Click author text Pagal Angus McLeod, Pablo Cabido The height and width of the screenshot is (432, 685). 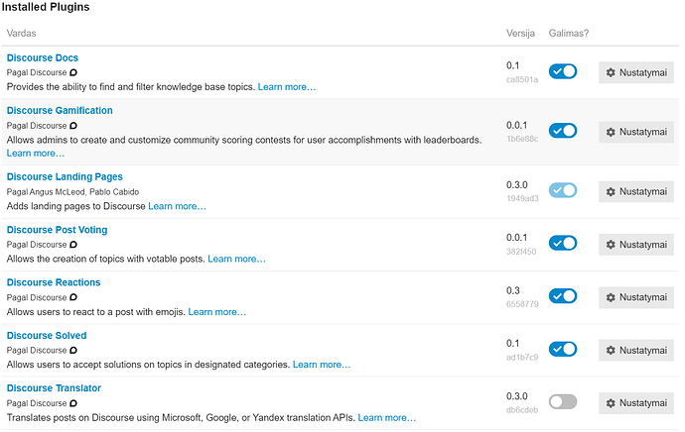click(72, 192)
